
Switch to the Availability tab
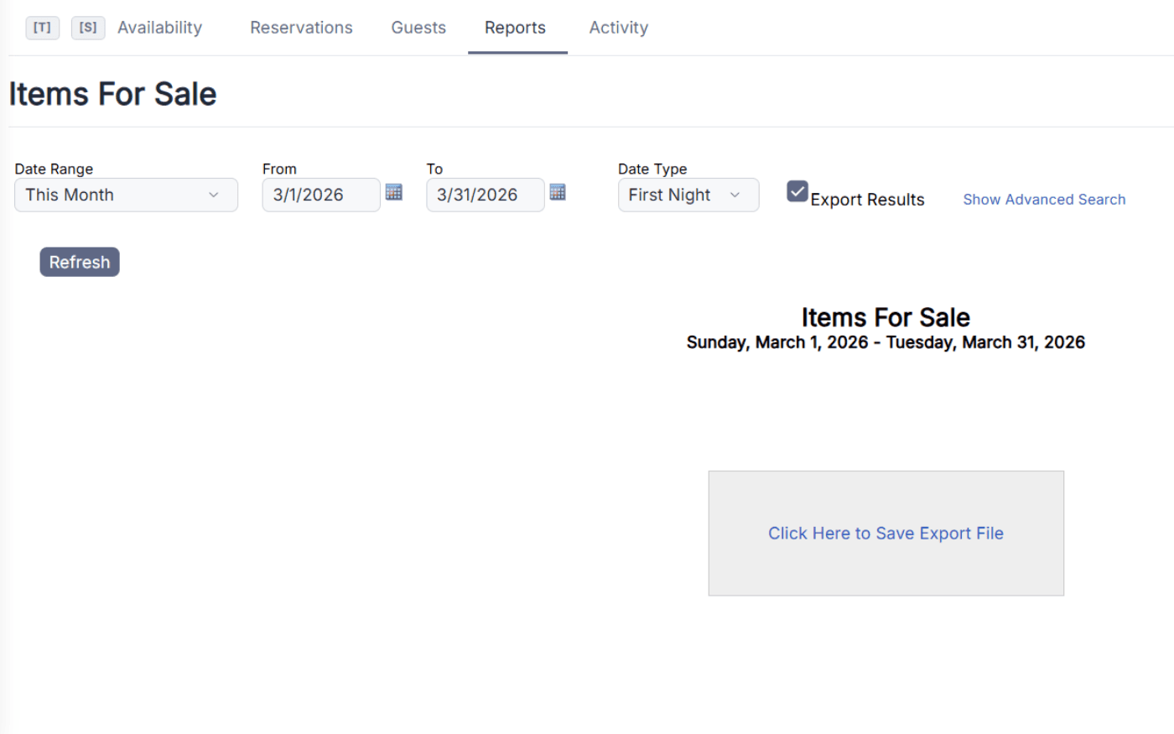[x=159, y=28]
